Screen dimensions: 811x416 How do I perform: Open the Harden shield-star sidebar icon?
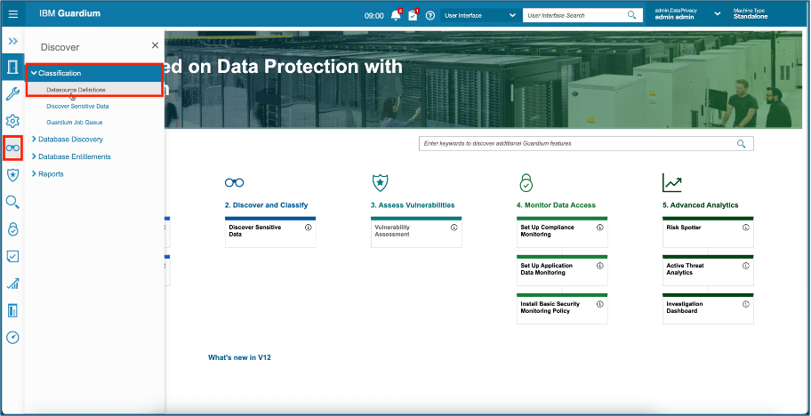[x=13, y=175]
